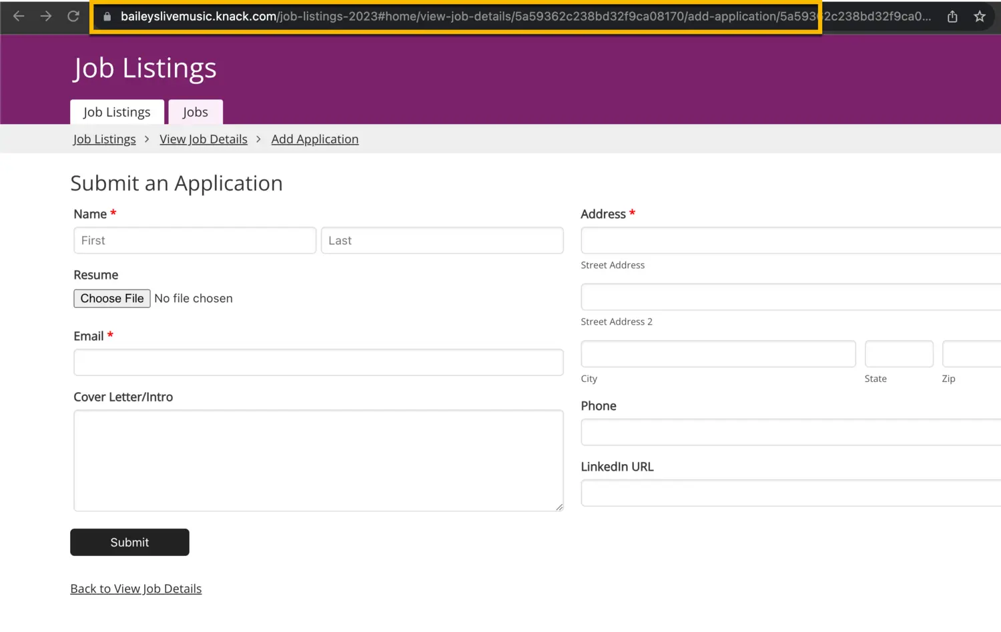The image size is (1001, 632).
Task: Click the browser forward navigation arrow
Action: tap(45, 16)
